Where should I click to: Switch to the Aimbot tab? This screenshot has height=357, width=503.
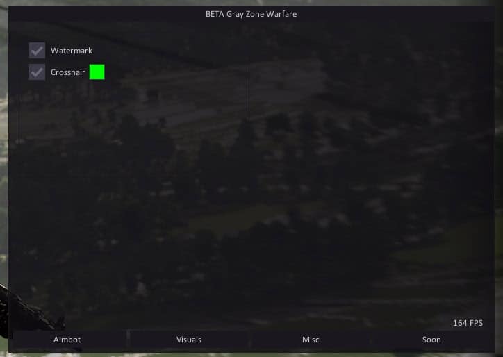pyautogui.click(x=67, y=340)
